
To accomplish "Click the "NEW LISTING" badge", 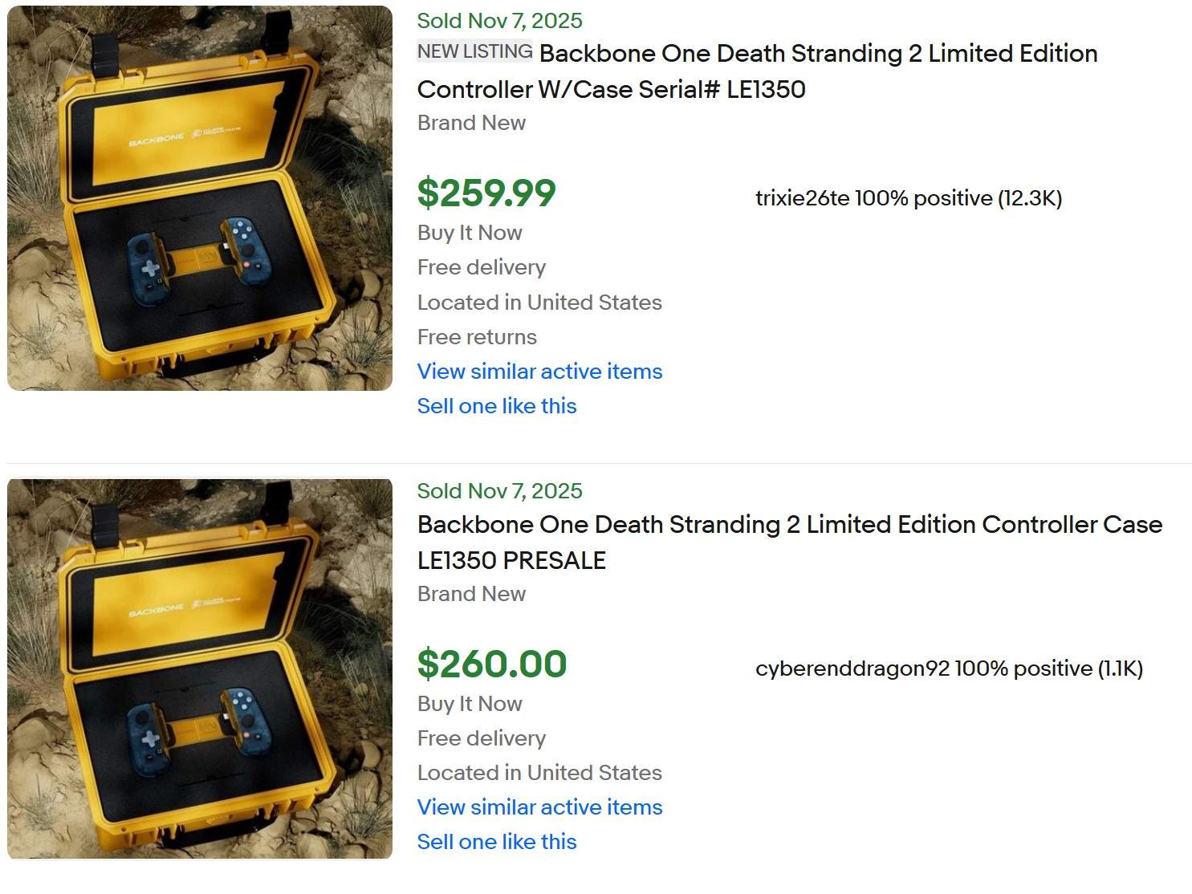I will point(474,51).
